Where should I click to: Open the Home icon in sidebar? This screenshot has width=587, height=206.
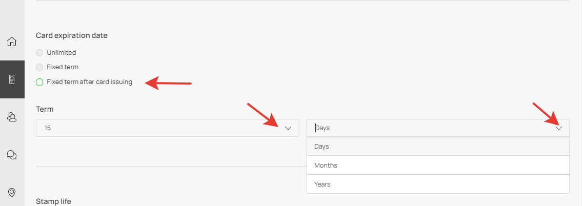tap(12, 42)
